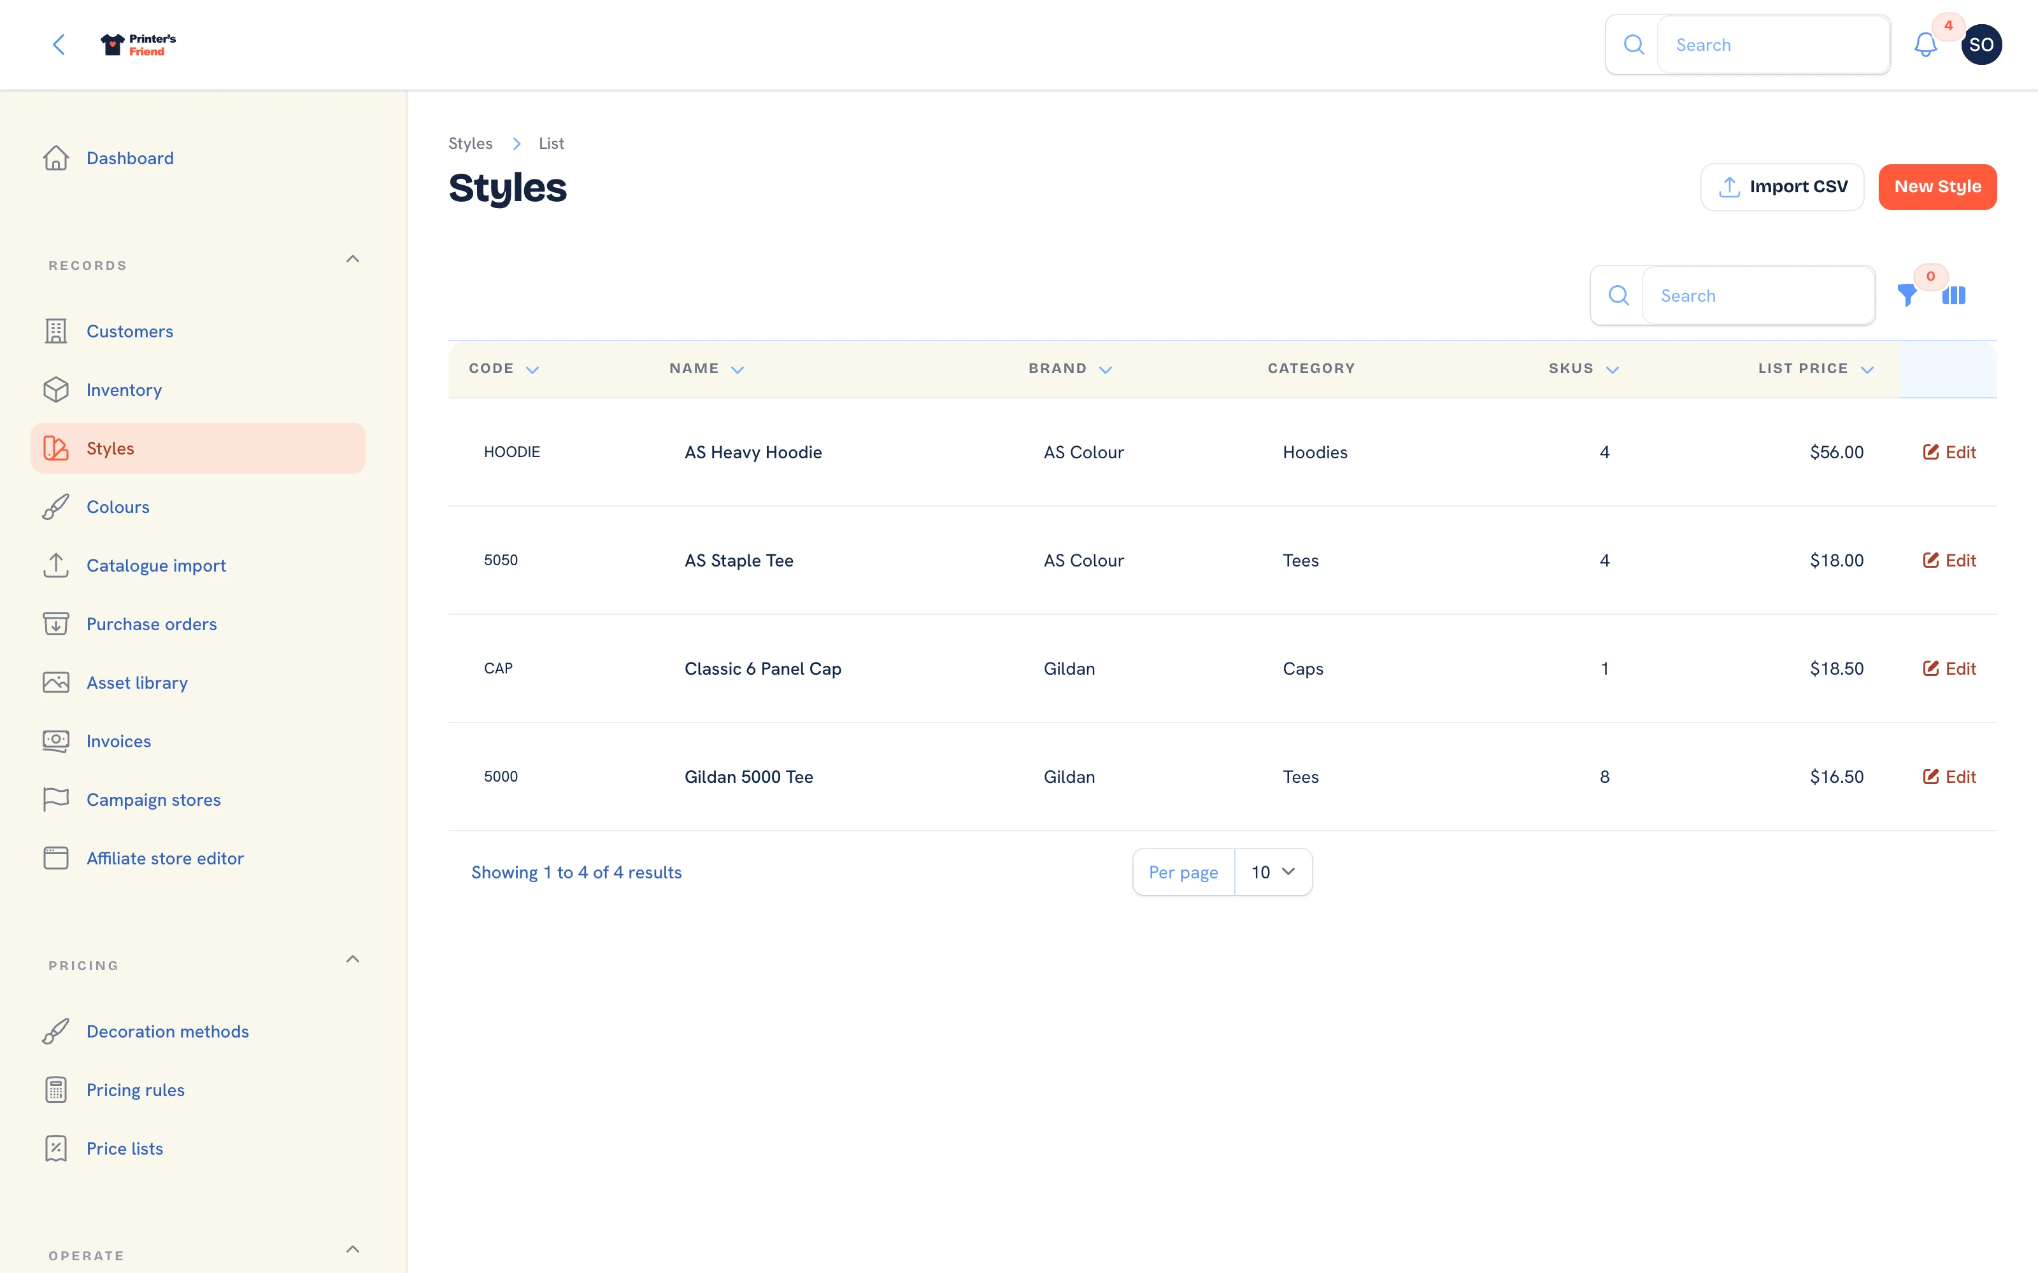
Task: Click the Purchase orders archive icon
Action: coord(55,624)
